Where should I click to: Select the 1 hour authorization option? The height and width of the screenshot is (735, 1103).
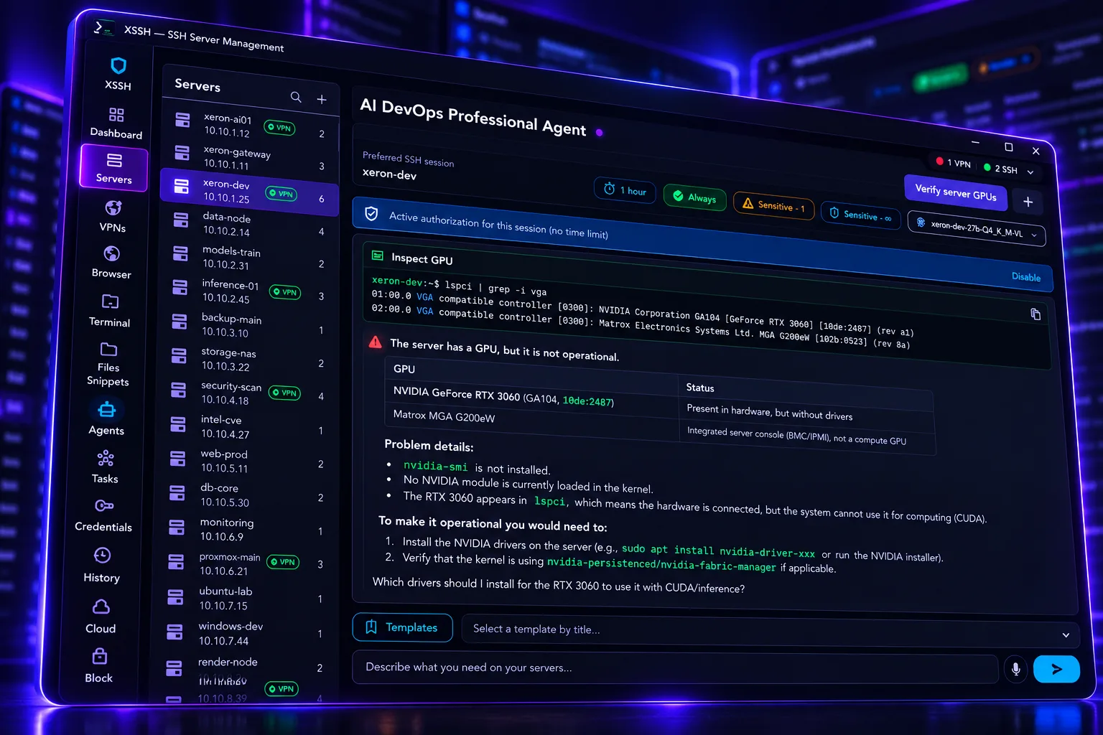click(625, 190)
